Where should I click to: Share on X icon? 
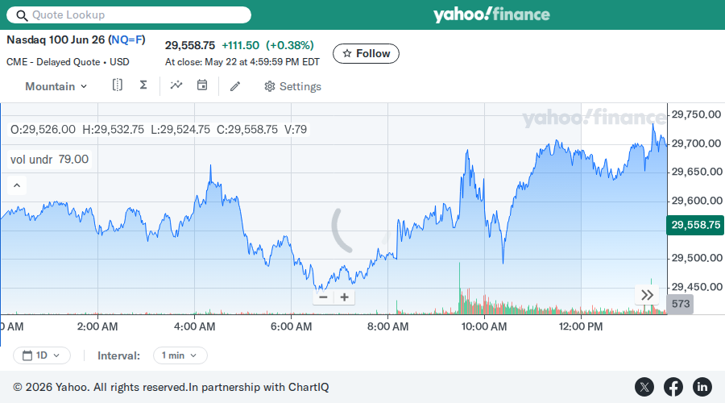point(644,387)
